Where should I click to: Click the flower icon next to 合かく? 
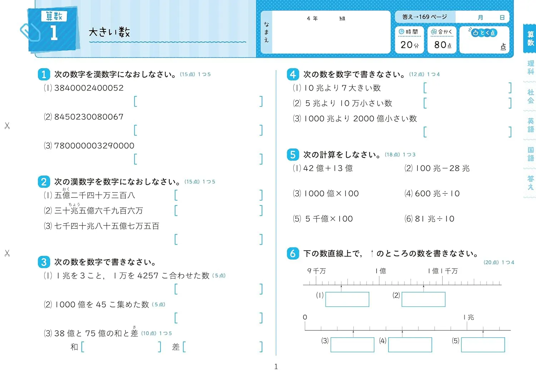click(x=434, y=32)
